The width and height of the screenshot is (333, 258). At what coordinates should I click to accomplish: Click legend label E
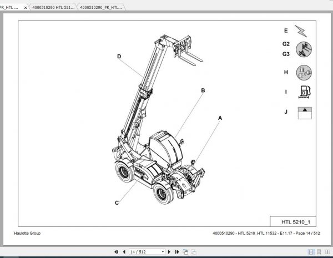(286, 31)
